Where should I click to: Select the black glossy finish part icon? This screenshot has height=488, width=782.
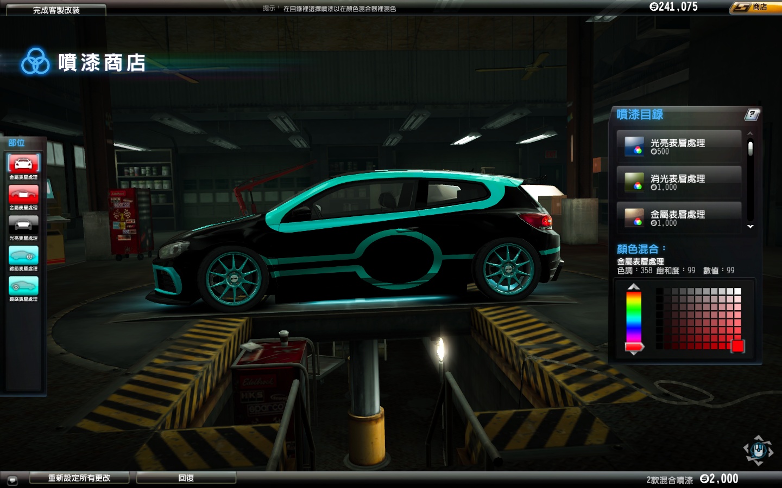(x=23, y=224)
